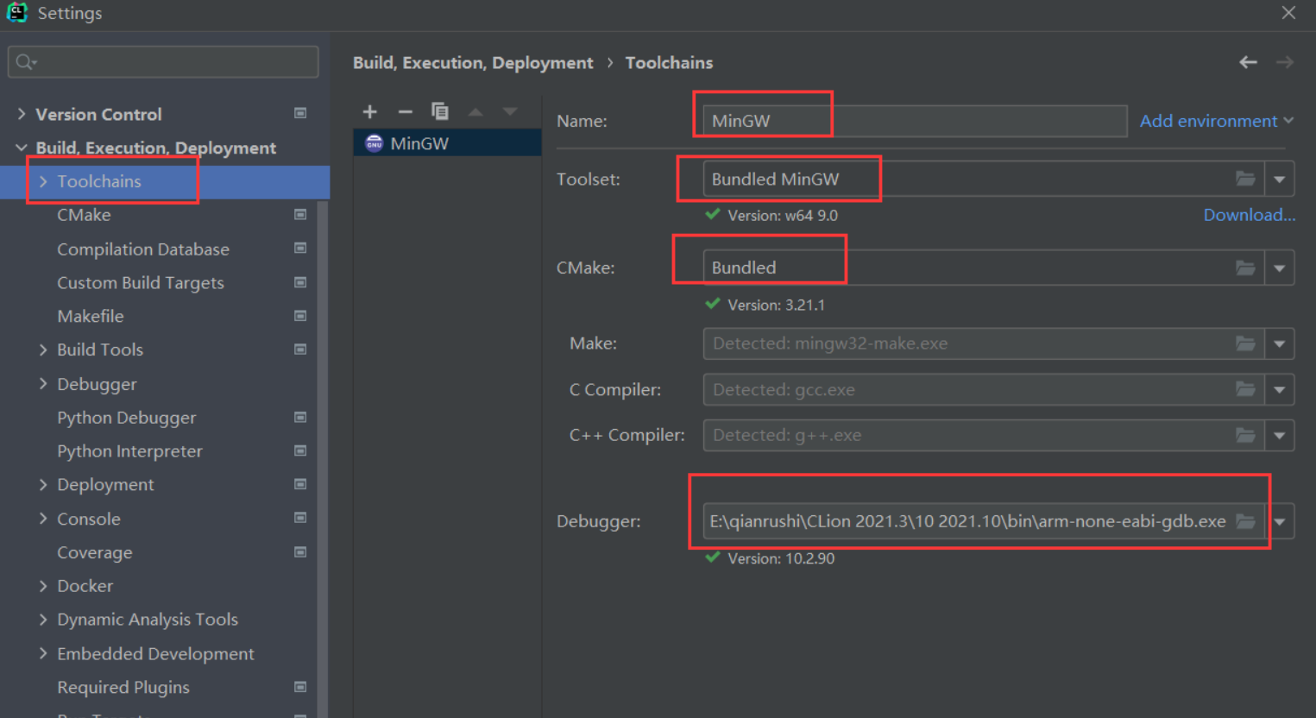This screenshot has height=718, width=1316.
Task: Expand Version Control tree node
Action: click(22, 114)
